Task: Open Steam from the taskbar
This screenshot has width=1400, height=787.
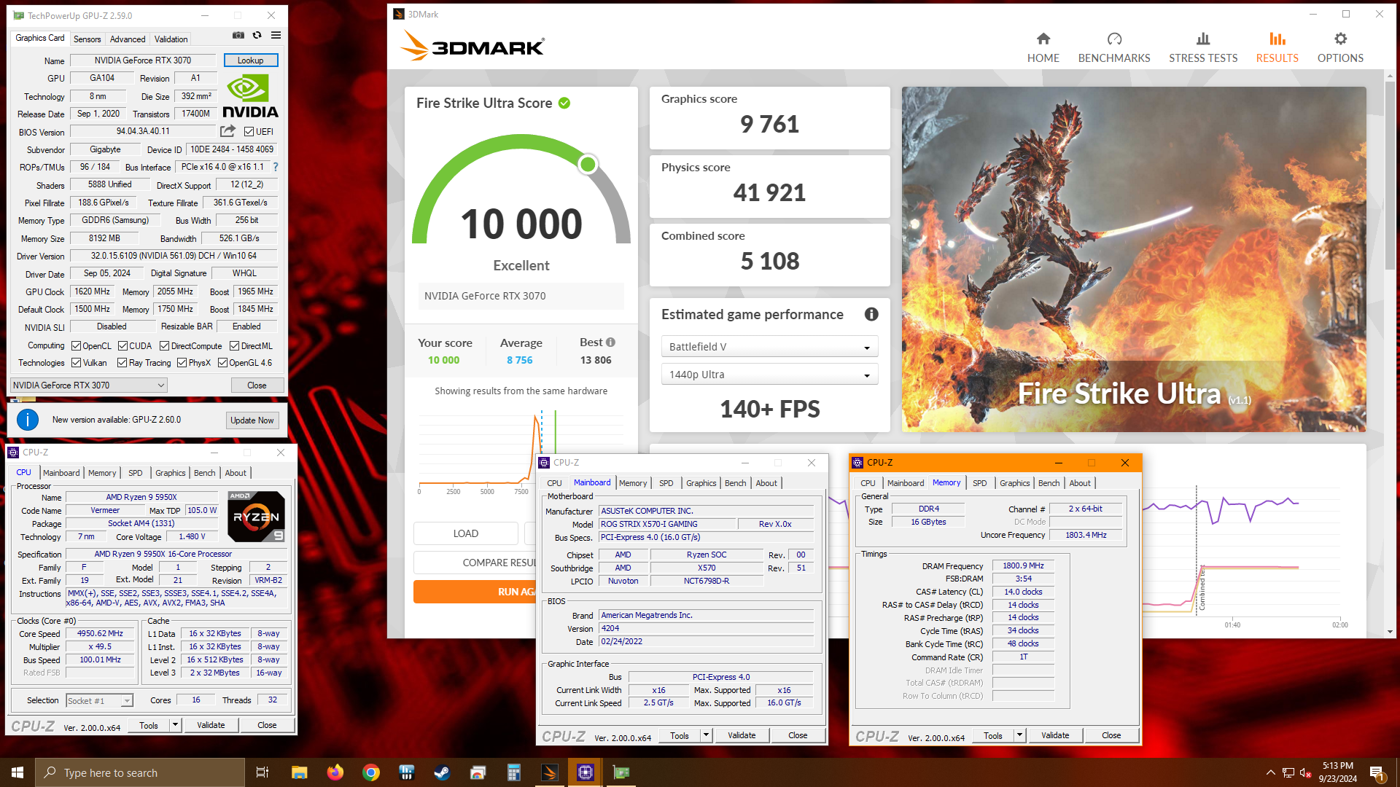Action: (442, 772)
